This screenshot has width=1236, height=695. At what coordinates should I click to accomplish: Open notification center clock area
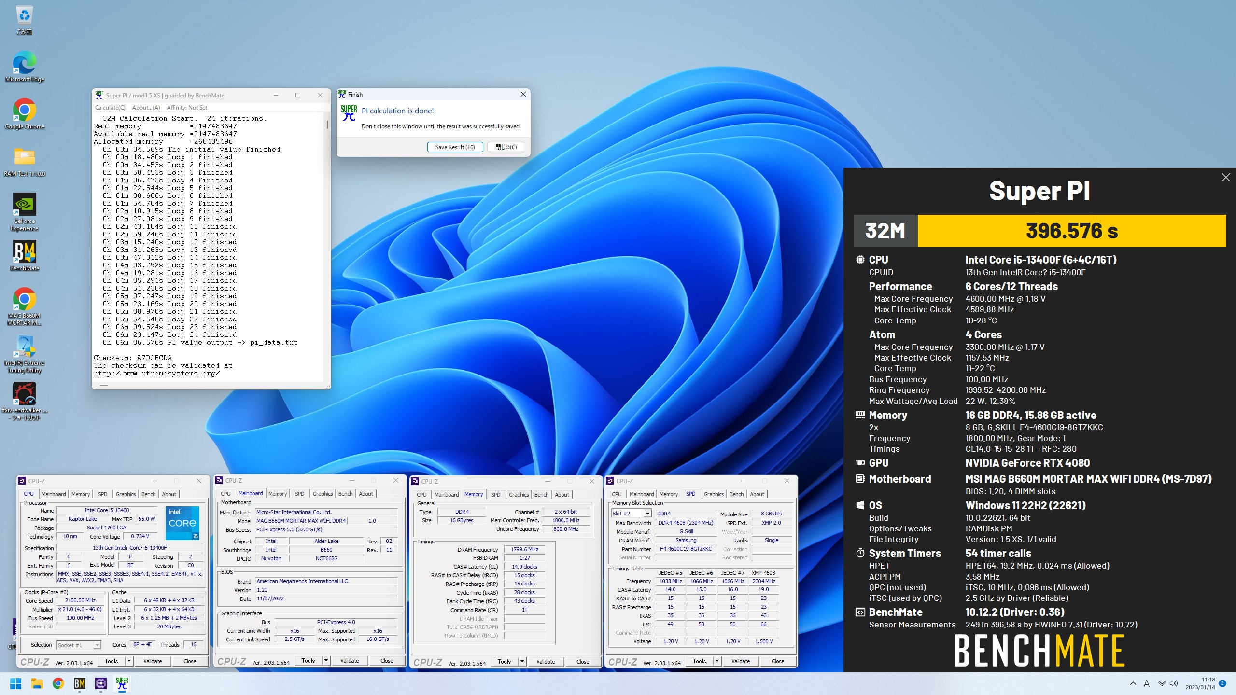tap(1201, 683)
